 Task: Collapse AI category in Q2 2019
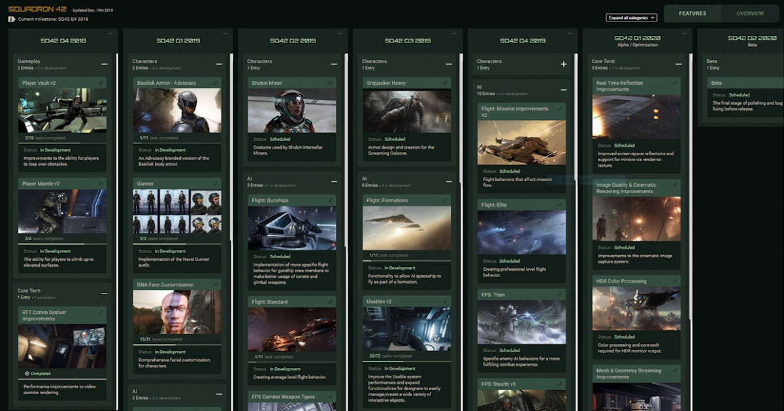334,181
